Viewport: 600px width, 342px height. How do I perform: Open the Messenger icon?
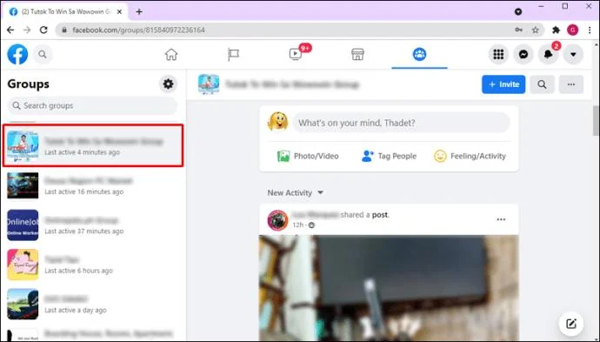[523, 54]
